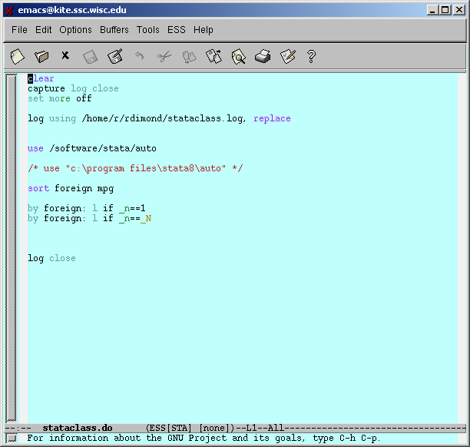Click the Copy toolbar icon
Viewport: 470px width, 447px height.
click(x=189, y=57)
